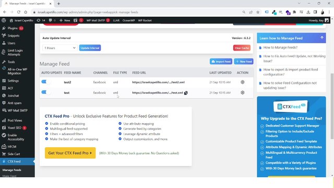Screen dimensions: 334x188
Task: Open Israel Capetillo site home link
Action: [21, 20]
